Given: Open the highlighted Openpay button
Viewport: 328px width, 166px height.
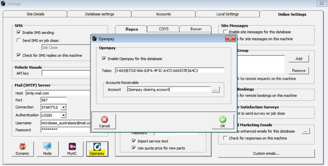Looking at the screenshot, I should [x=97, y=149].
